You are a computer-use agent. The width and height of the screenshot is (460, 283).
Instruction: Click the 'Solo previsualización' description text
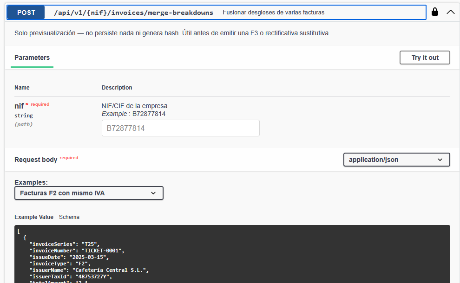172,33
